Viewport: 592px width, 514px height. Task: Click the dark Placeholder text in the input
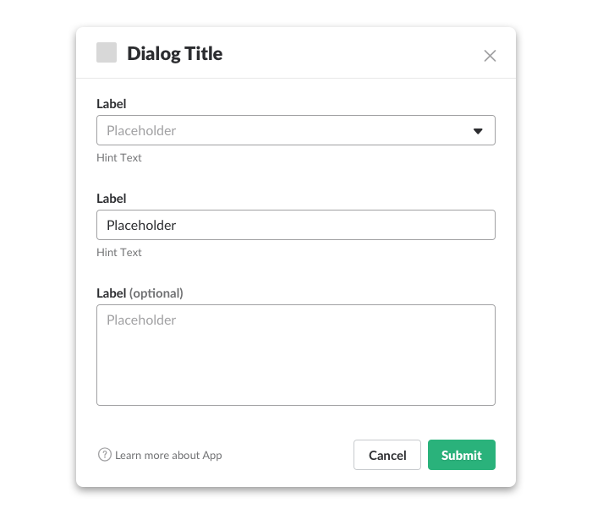point(141,226)
